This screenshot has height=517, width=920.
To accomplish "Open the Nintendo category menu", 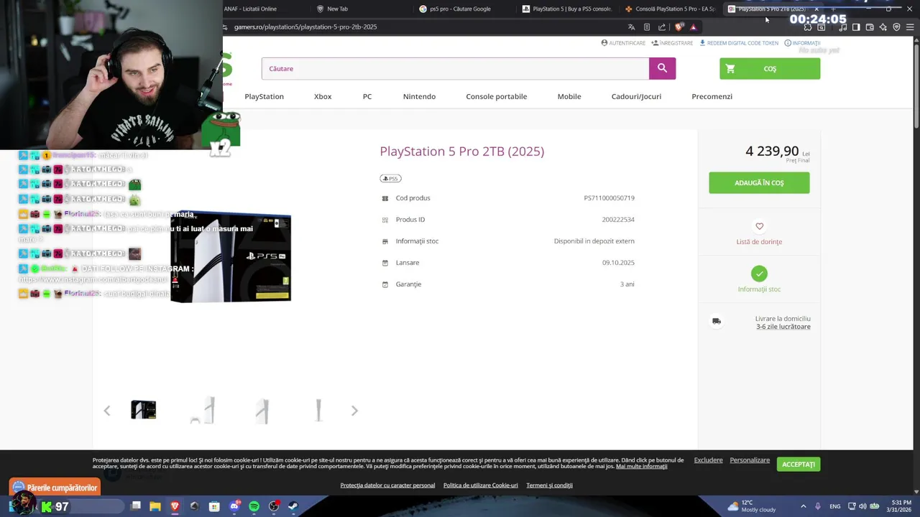I will tap(419, 96).
